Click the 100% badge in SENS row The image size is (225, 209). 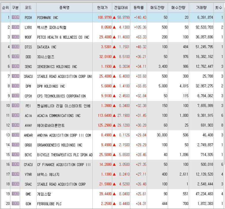coord(16,66)
